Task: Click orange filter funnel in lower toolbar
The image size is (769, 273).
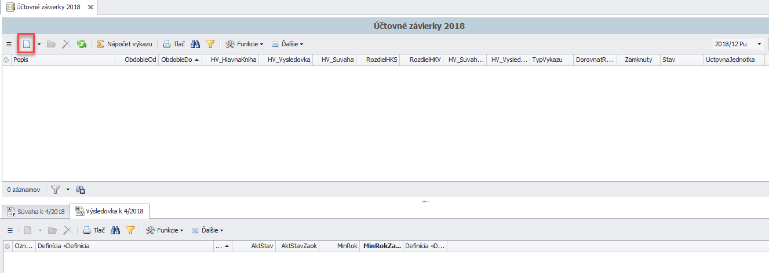Action: tap(130, 230)
